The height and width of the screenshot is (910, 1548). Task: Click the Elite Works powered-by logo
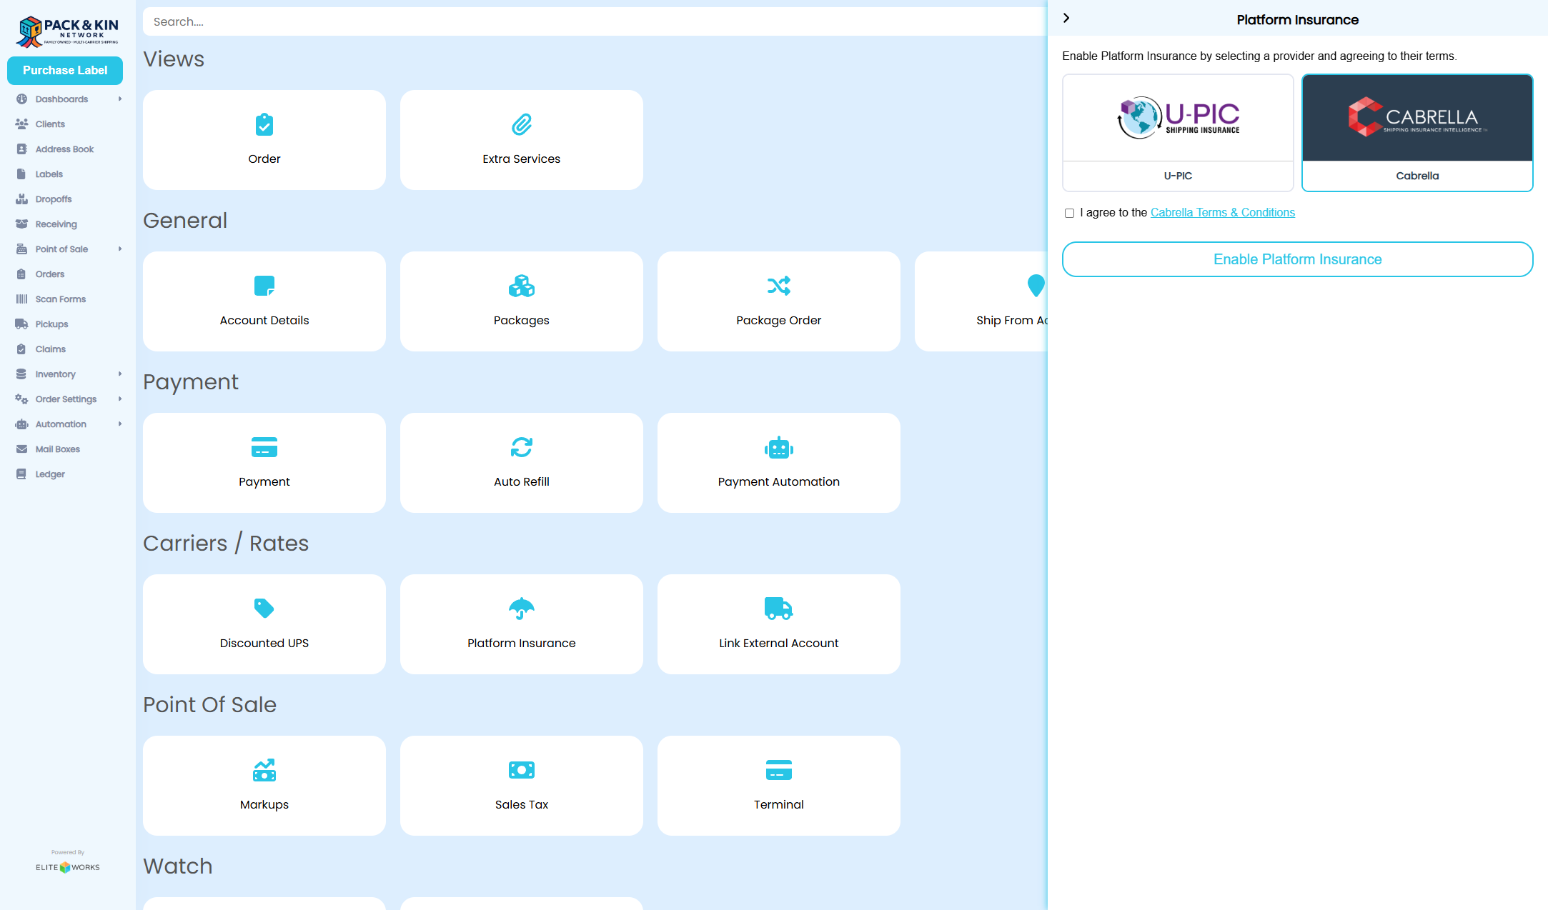[x=68, y=866]
